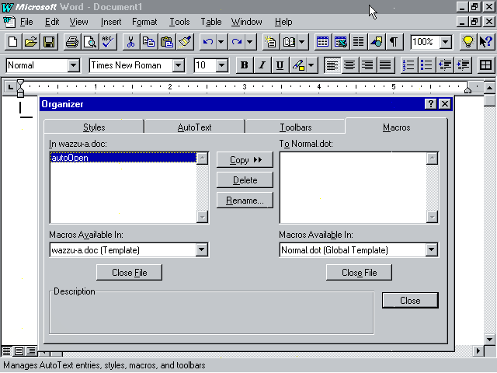Toggle Show/Hide paragraph marks
Screen dimensions: 497x373
tap(394, 42)
